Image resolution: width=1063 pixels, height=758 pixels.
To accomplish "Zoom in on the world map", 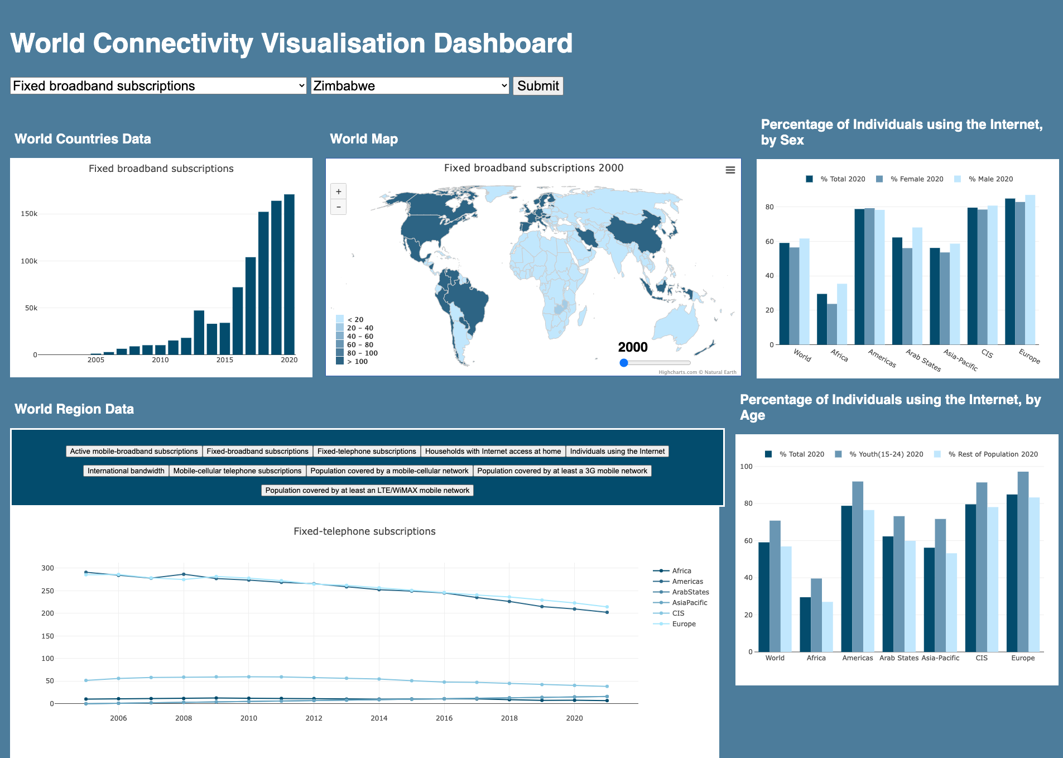I will 338,191.
